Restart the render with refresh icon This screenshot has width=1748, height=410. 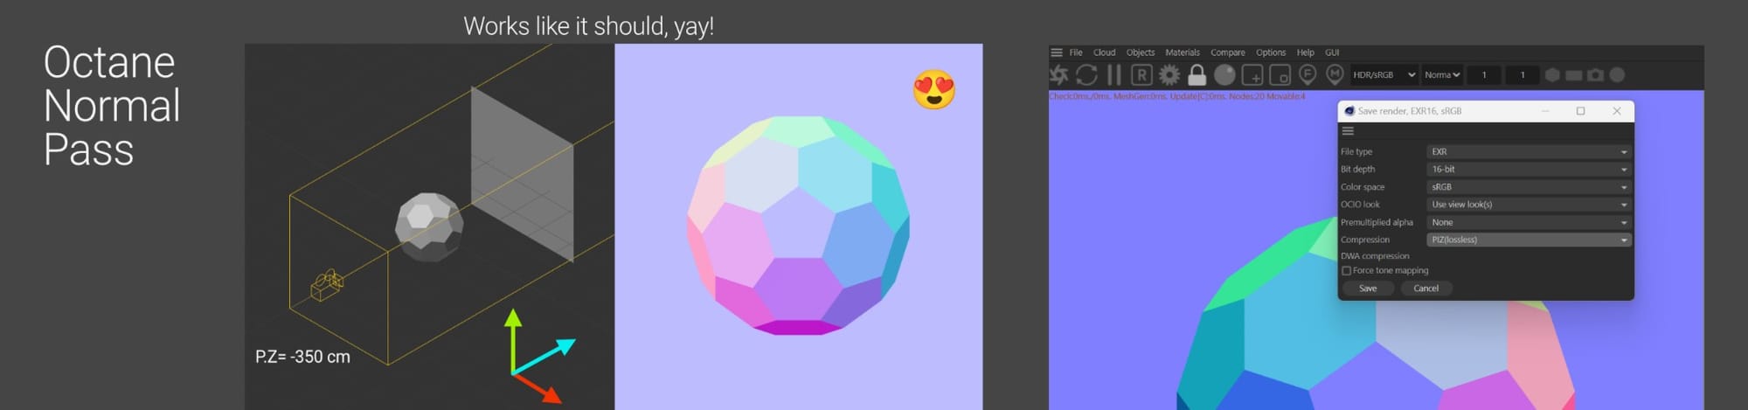tap(1086, 75)
